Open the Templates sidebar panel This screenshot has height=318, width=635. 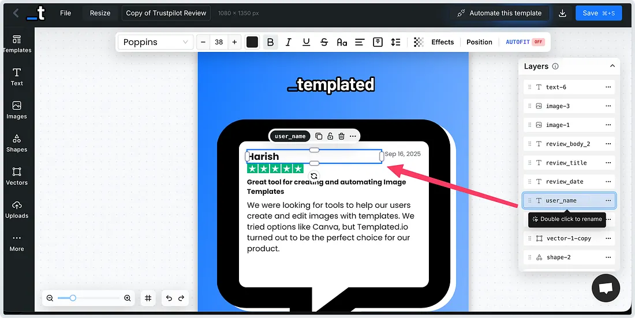coord(17,44)
